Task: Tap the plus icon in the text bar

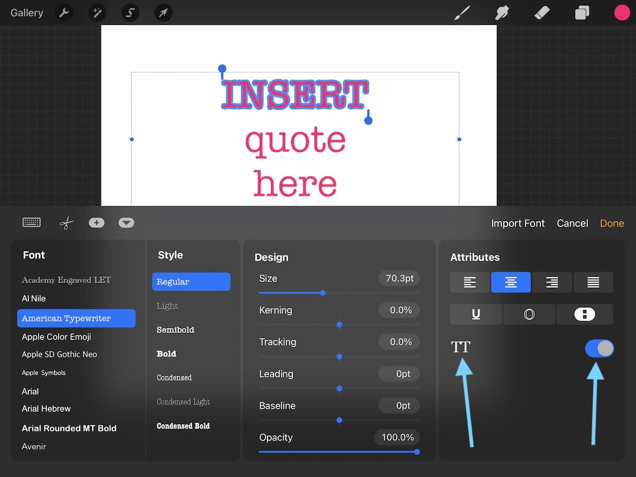Action: tap(96, 223)
